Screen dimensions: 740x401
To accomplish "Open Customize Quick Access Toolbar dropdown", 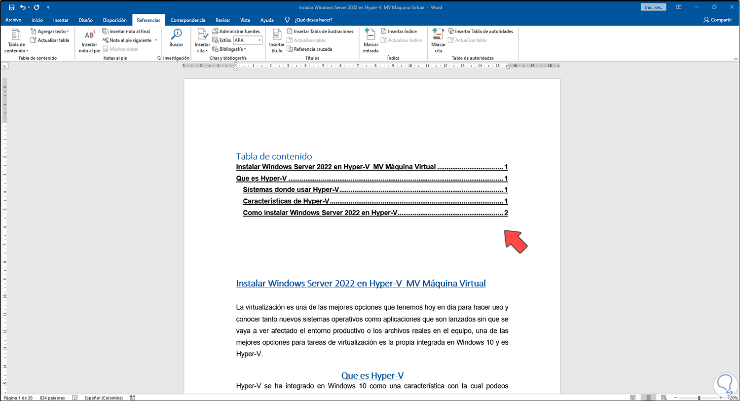I will (x=48, y=7).
